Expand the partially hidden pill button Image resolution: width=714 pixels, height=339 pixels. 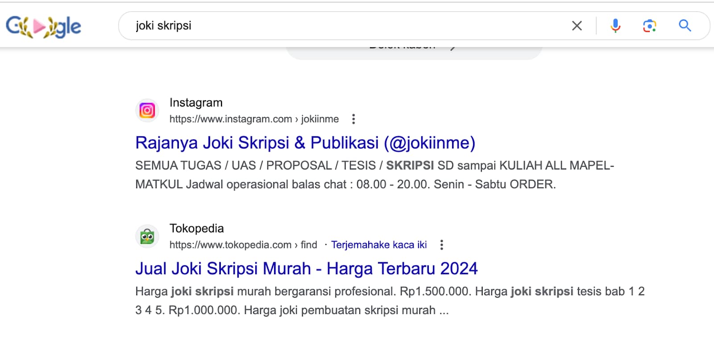pos(414,50)
